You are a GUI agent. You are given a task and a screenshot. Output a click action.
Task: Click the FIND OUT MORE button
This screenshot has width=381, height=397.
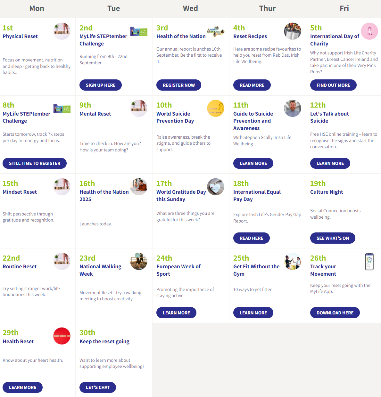(x=333, y=85)
